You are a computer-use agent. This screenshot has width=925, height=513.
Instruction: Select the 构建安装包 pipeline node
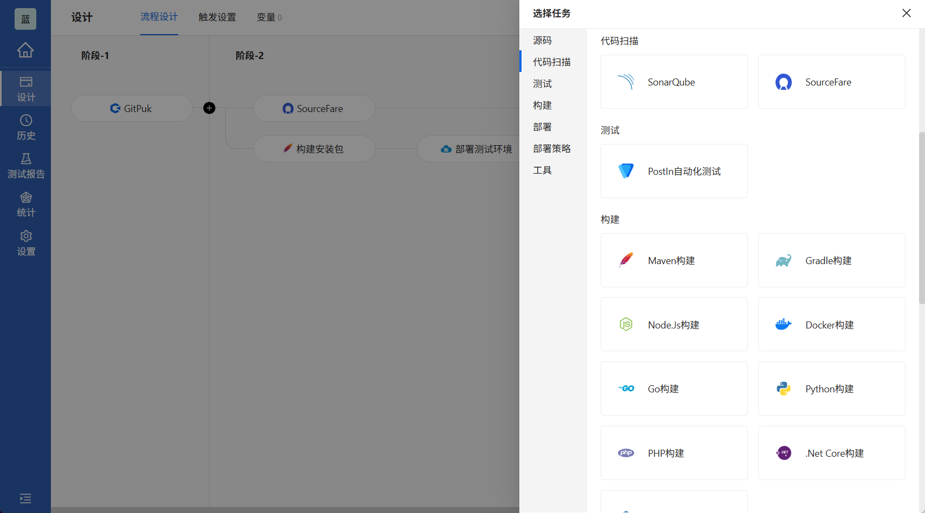pyautogui.click(x=314, y=148)
